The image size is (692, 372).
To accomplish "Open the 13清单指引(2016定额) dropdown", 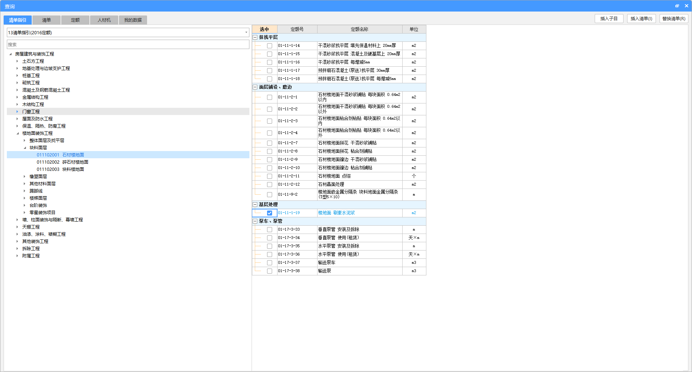I will [128, 32].
